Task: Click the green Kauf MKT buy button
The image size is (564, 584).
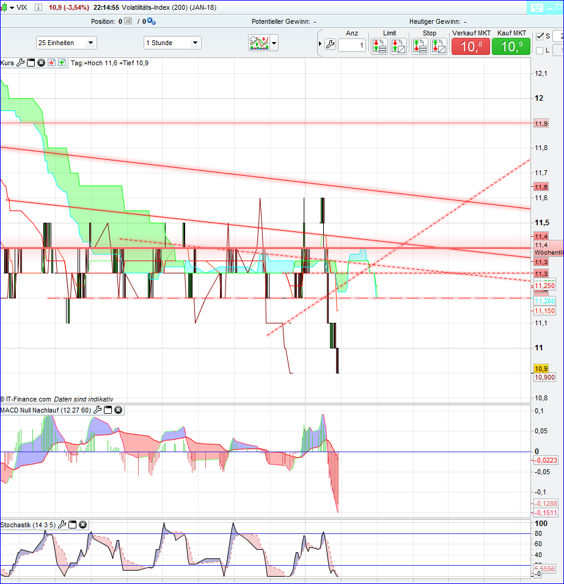Action: click(x=511, y=46)
